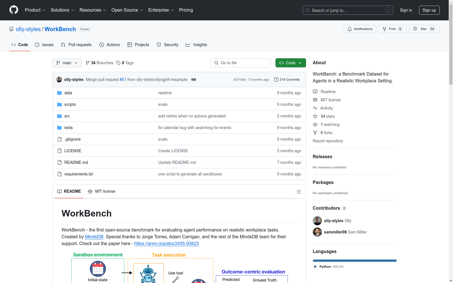453x283 pixels.
Task: Switch to the Issues tab
Action: [x=44, y=45]
